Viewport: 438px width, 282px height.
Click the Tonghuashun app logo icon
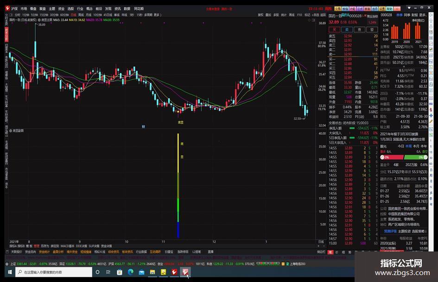(7, 9)
